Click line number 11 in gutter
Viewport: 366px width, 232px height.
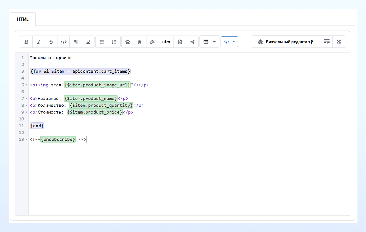(x=21, y=126)
